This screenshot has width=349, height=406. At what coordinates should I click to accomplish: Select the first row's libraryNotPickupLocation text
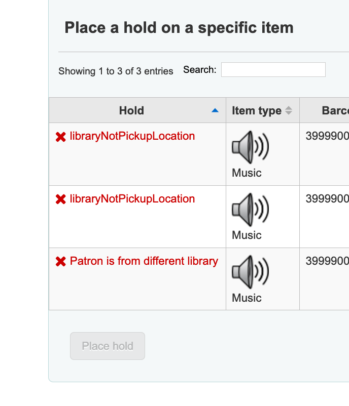[132, 136]
